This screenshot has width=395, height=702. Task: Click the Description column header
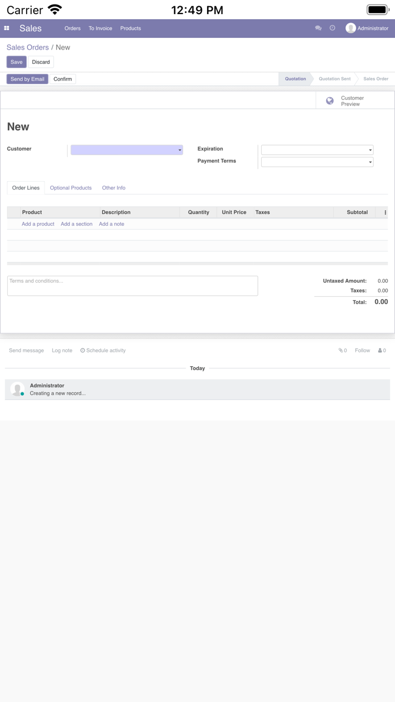point(140,212)
